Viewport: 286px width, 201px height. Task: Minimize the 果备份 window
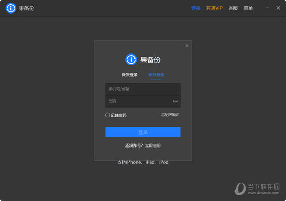[267, 8]
